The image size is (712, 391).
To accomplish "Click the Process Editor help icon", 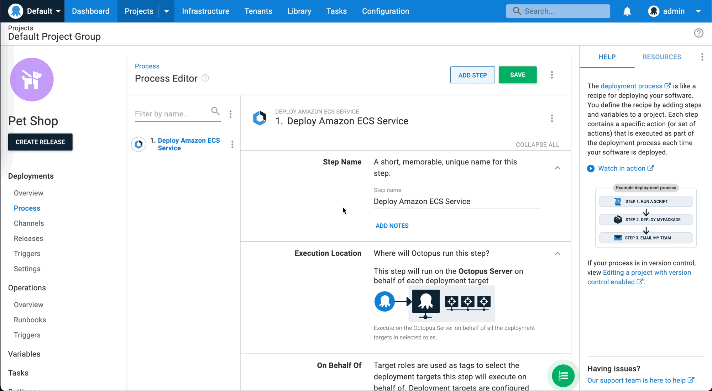I will tap(205, 78).
